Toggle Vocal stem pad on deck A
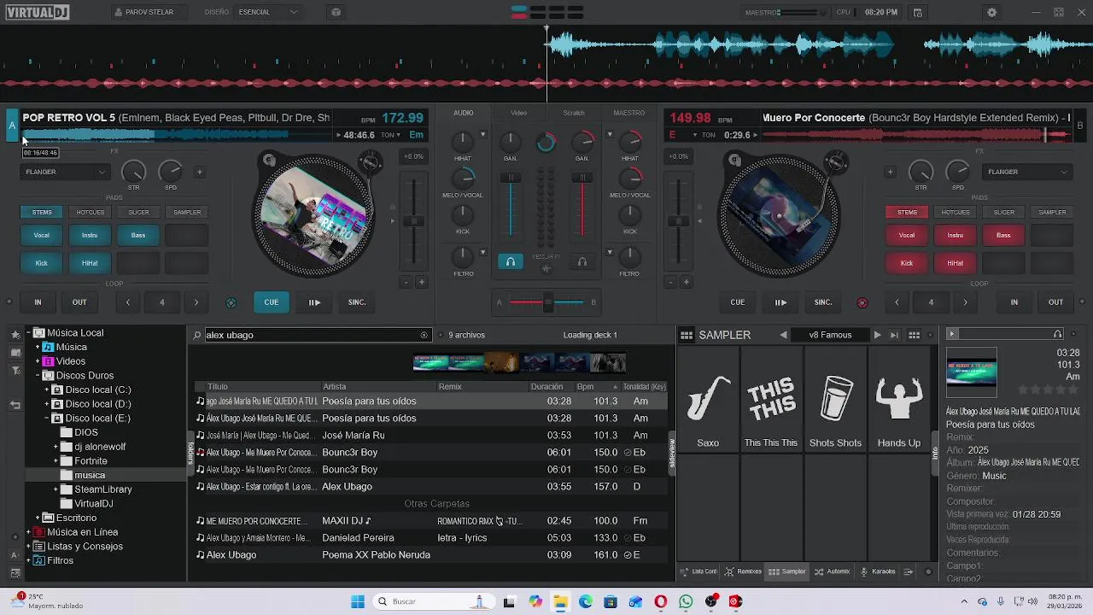The height and width of the screenshot is (615, 1093). click(x=41, y=235)
